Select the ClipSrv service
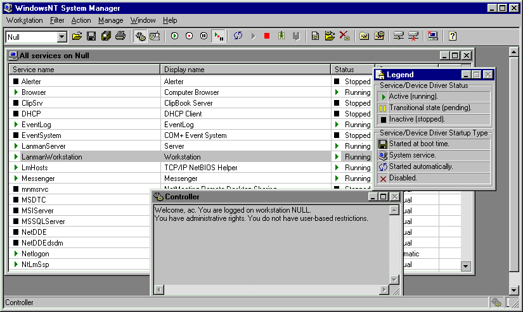Image resolution: width=523 pixels, height=312 pixels. [32, 103]
